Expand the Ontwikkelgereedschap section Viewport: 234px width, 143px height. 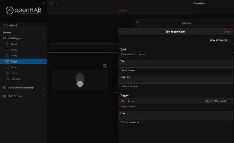tap(43, 87)
